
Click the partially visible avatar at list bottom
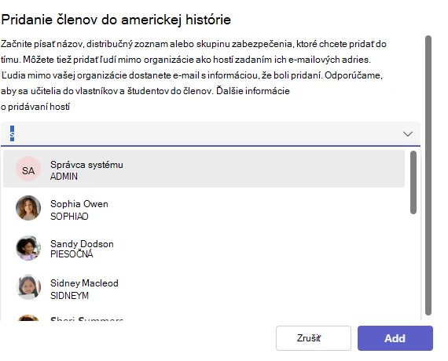[x=28, y=318]
